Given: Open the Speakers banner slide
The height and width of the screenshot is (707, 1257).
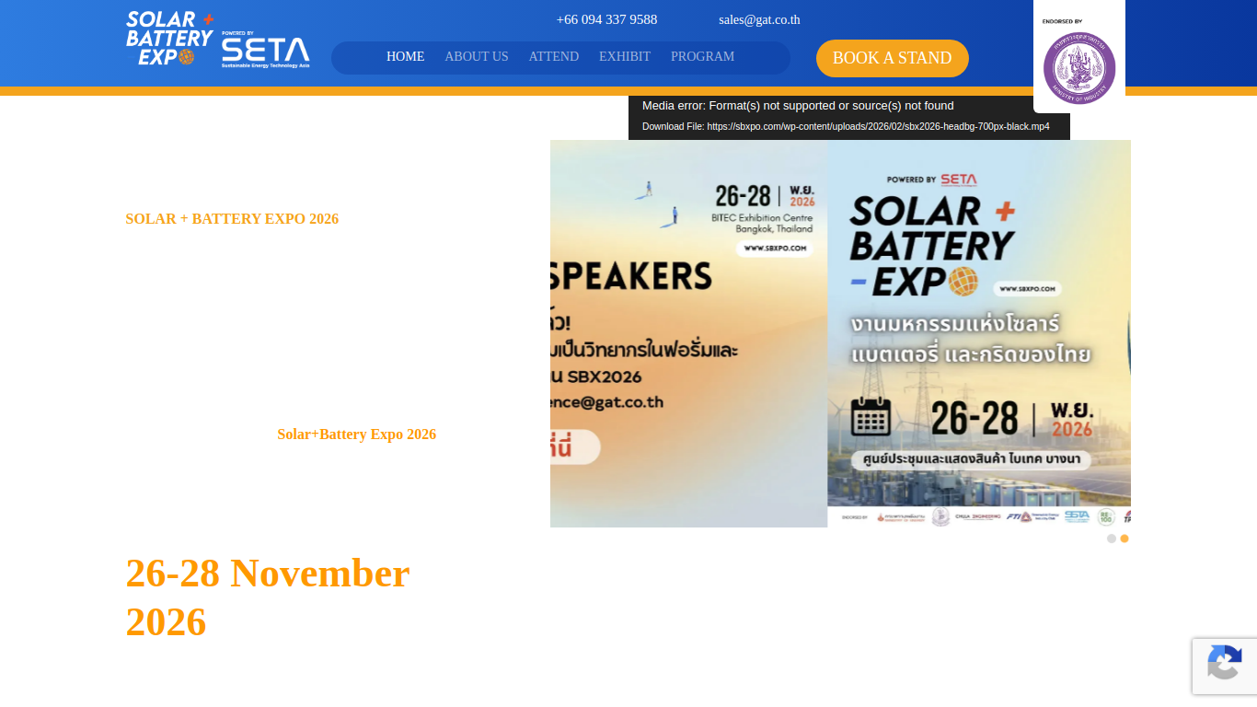Looking at the screenshot, I should (688, 333).
